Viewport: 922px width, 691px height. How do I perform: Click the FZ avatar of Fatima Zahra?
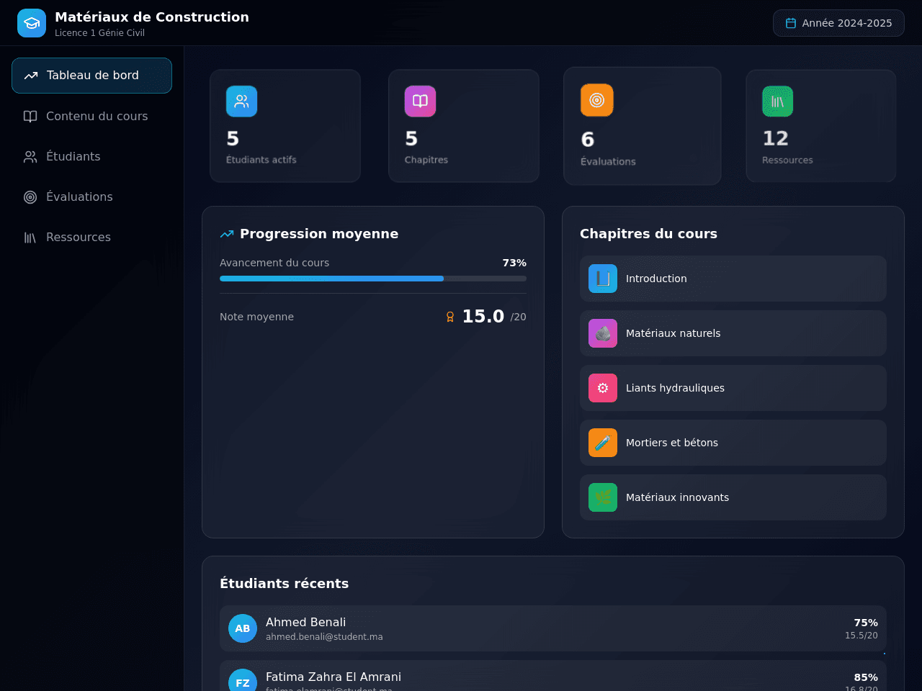click(243, 680)
